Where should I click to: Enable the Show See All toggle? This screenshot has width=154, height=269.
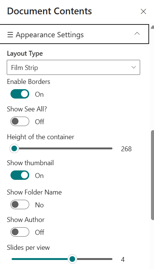[20, 121]
